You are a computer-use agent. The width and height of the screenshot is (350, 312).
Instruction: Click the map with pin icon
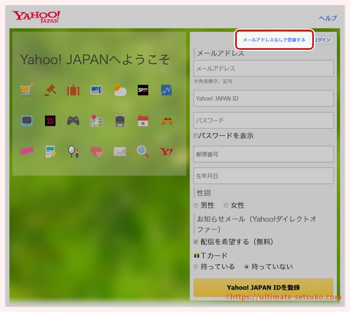96,121
